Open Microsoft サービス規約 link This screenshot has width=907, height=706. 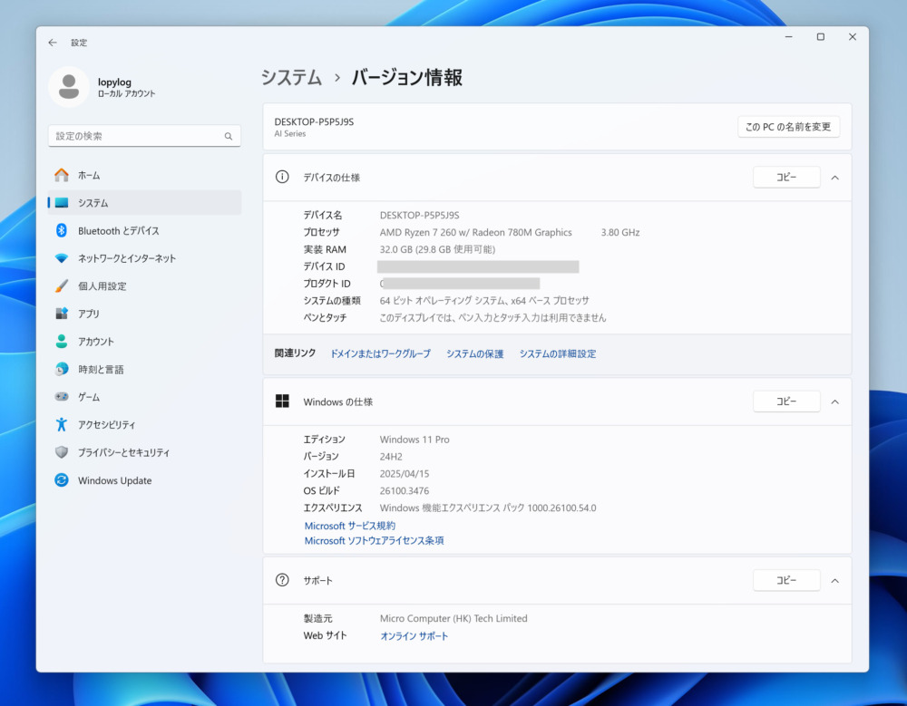(350, 526)
